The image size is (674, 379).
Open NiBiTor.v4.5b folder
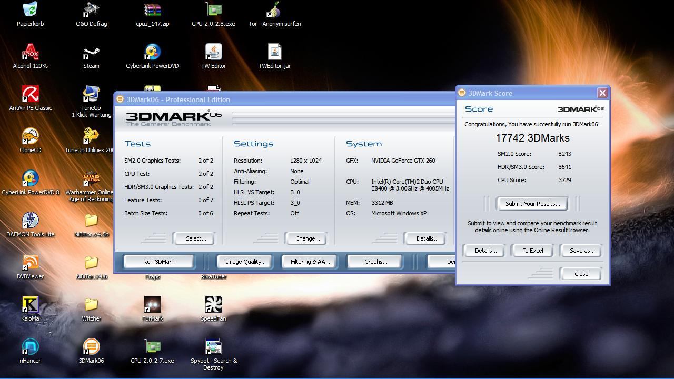pyautogui.click(x=91, y=221)
